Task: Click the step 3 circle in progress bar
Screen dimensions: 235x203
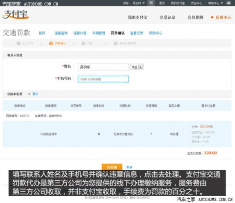Action: click(83, 43)
